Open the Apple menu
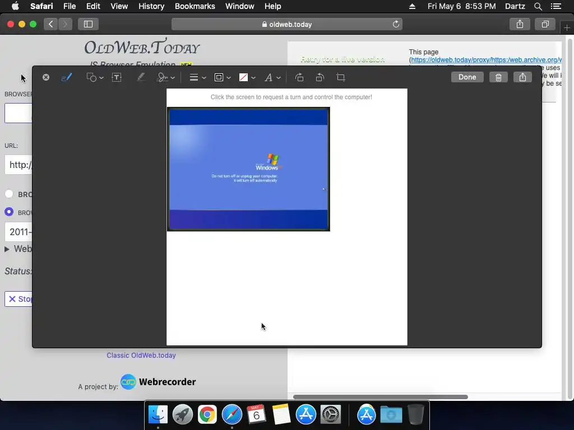Viewport: 574px width, 430px height. pos(15,6)
